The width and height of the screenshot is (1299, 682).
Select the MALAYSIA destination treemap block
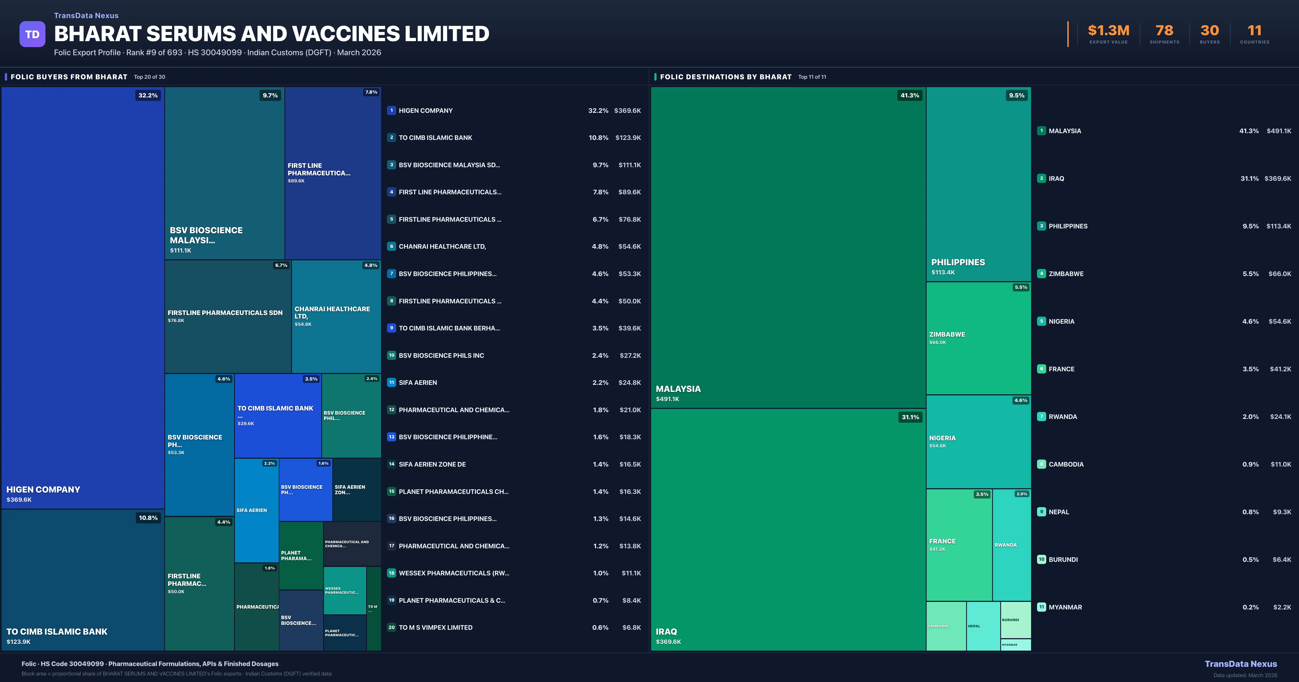pos(788,247)
